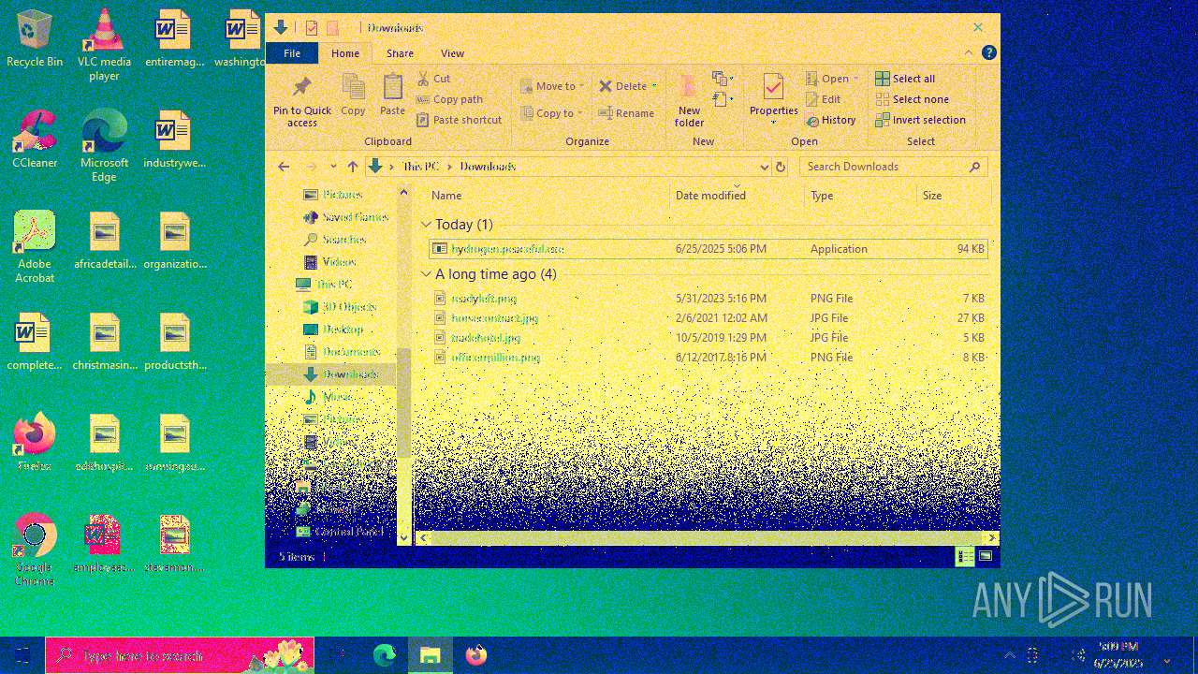This screenshot has height=674, width=1198.
Task: Click Edit in the Open group
Action: coord(824,99)
